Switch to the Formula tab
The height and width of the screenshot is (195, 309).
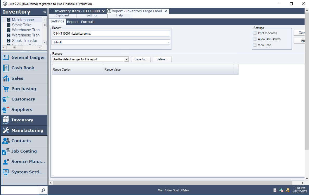[88, 22]
